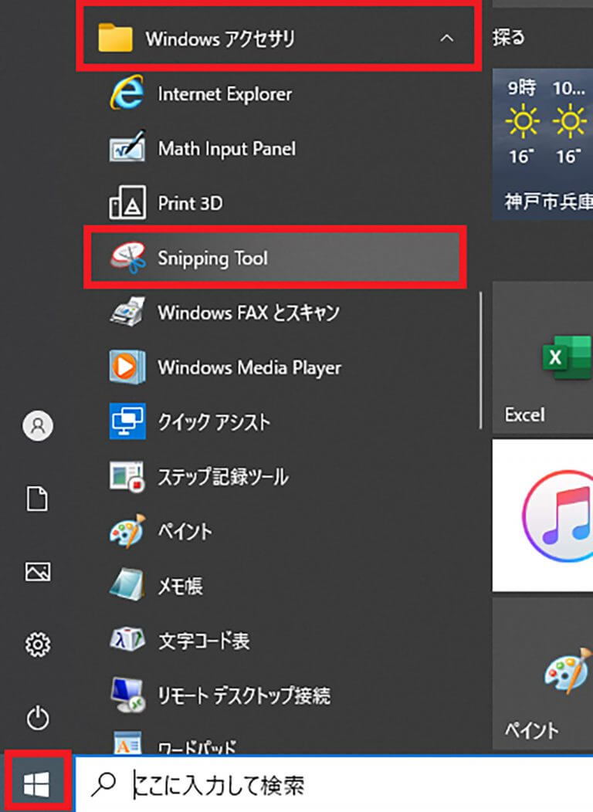Open the iTunes tile
The image size is (593, 812).
[543, 516]
